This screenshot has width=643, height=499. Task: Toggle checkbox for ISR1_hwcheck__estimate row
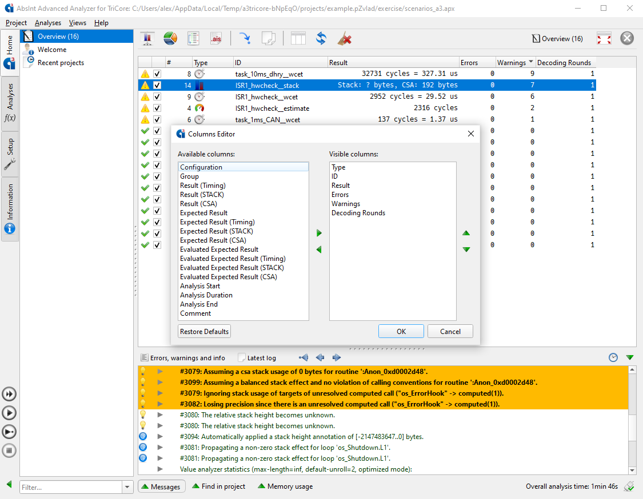(x=157, y=108)
